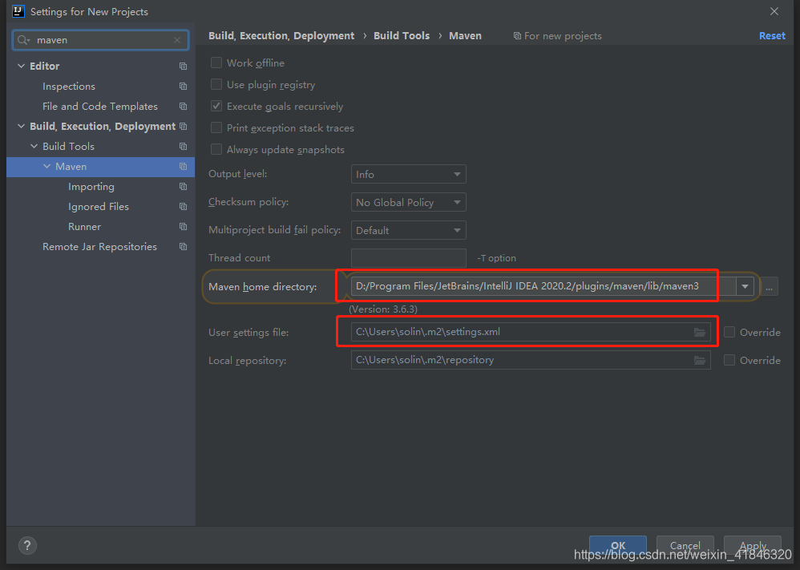Click the project-level icon beside Build, Execution, Deployment

(183, 126)
